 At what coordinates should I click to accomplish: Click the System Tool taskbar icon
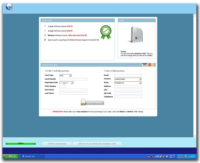[23, 156]
